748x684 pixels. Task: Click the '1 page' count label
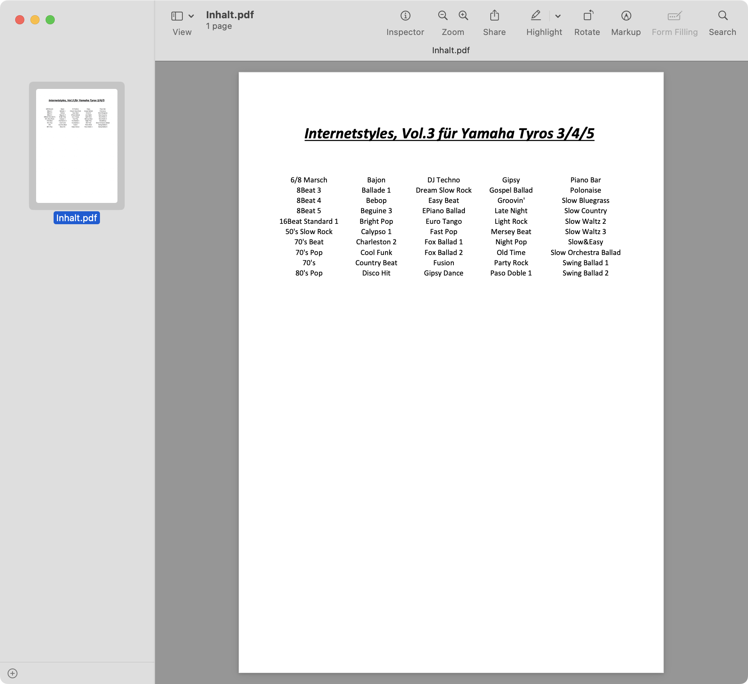click(x=219, y=26)
